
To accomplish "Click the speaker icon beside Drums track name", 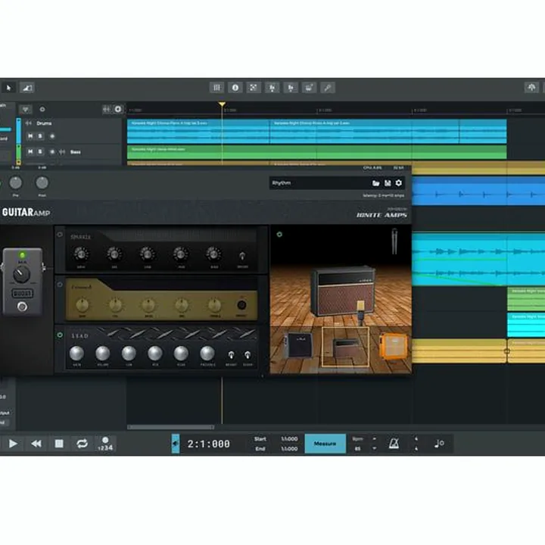I will tap(29, 123).
